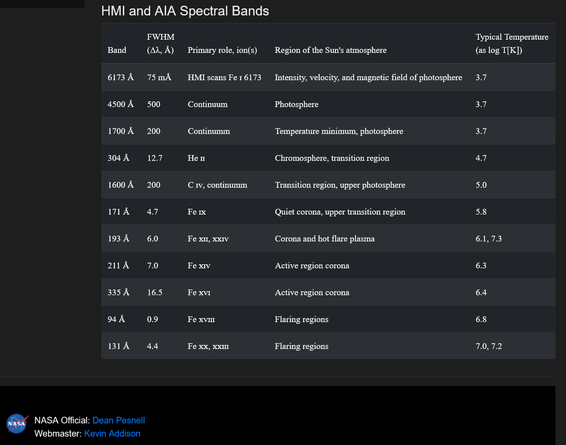The image size is (566, 445).
Task: Click the 6.0 FWHM value
Action: [x=152, y=238]
